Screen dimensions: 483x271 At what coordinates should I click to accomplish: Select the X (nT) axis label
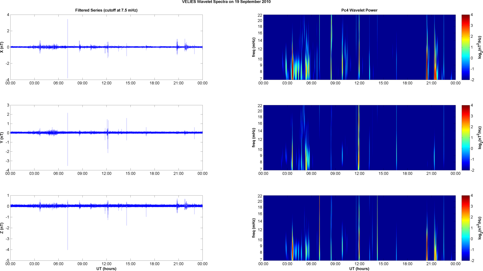(2, 47)
